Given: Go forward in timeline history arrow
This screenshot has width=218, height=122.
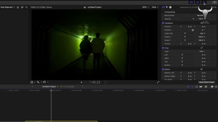Looking at the screenshot, I should 83,87.
